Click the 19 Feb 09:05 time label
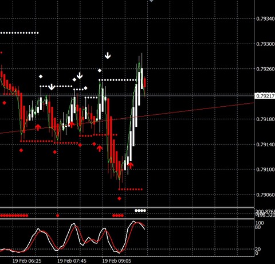This screenshot has height=264, width=275. [117, 261]
